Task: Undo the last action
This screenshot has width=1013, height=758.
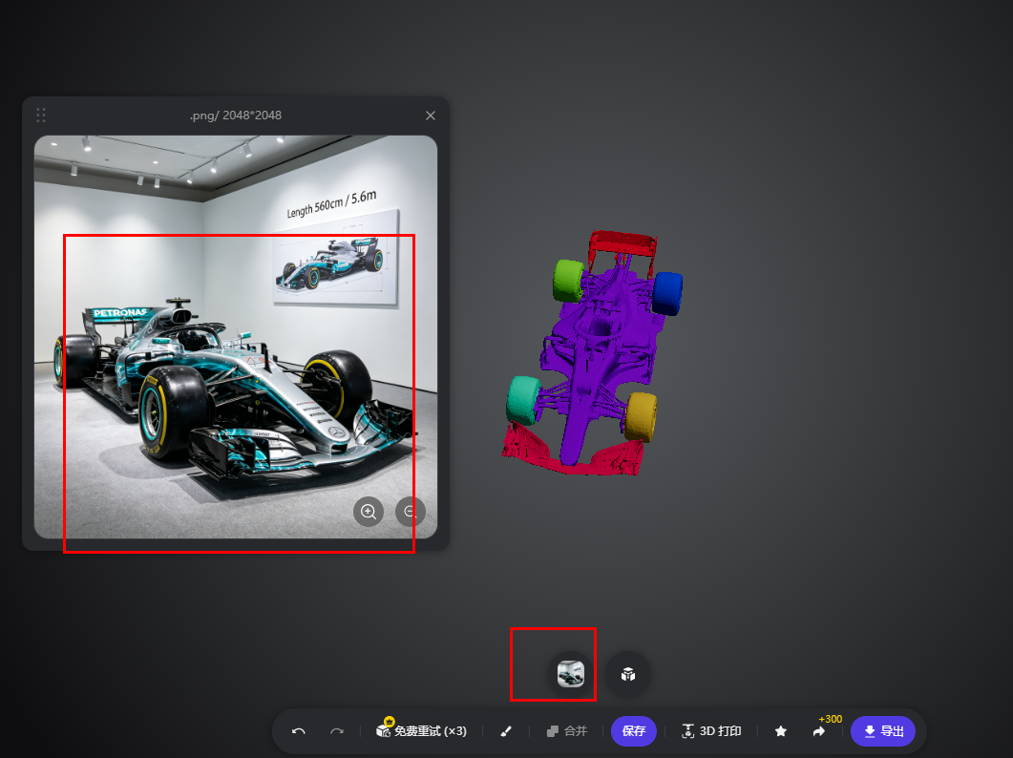Action: tap(299, 731)
